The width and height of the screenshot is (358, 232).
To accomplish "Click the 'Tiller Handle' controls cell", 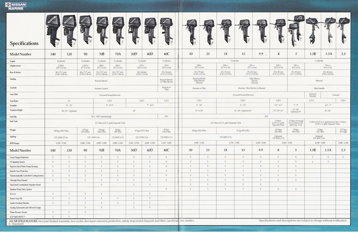I will (319, 88).
